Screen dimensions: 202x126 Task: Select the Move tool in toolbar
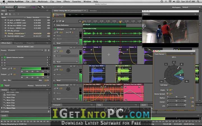[39, 7]
